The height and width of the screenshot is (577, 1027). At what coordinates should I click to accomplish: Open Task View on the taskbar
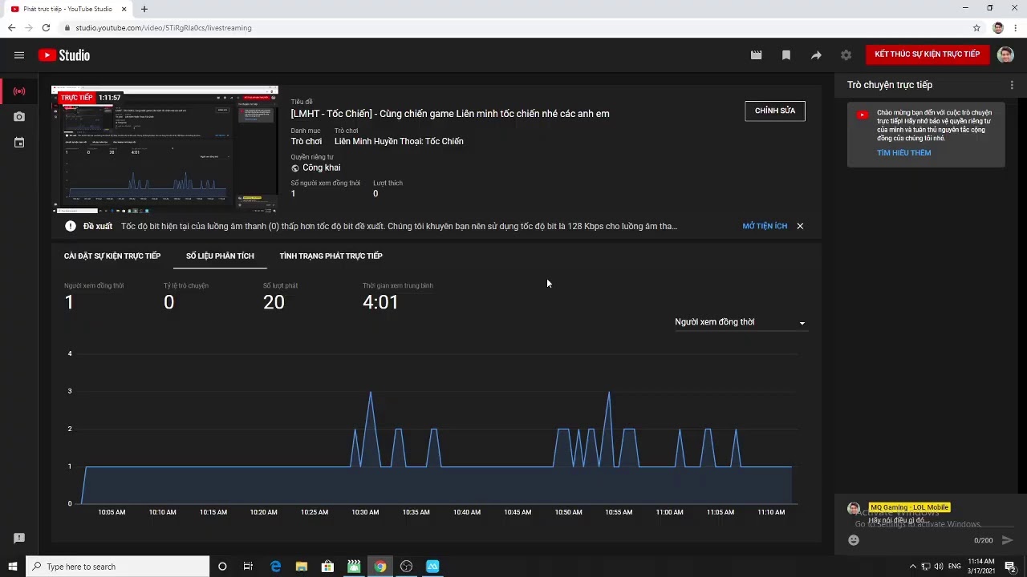click(x=248, y=567)
